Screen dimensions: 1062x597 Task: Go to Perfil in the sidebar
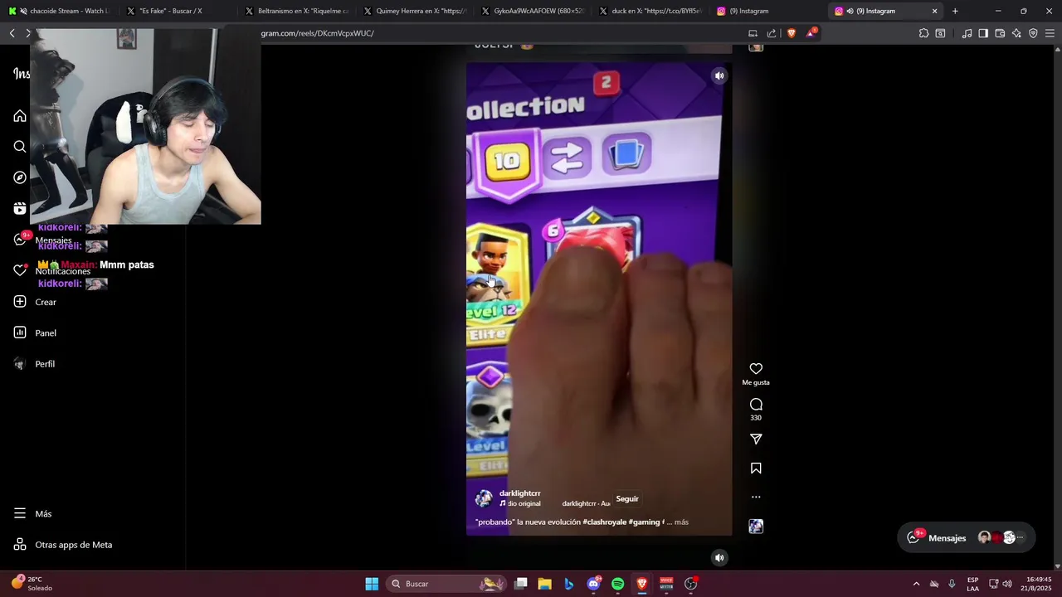coord(34,364)
